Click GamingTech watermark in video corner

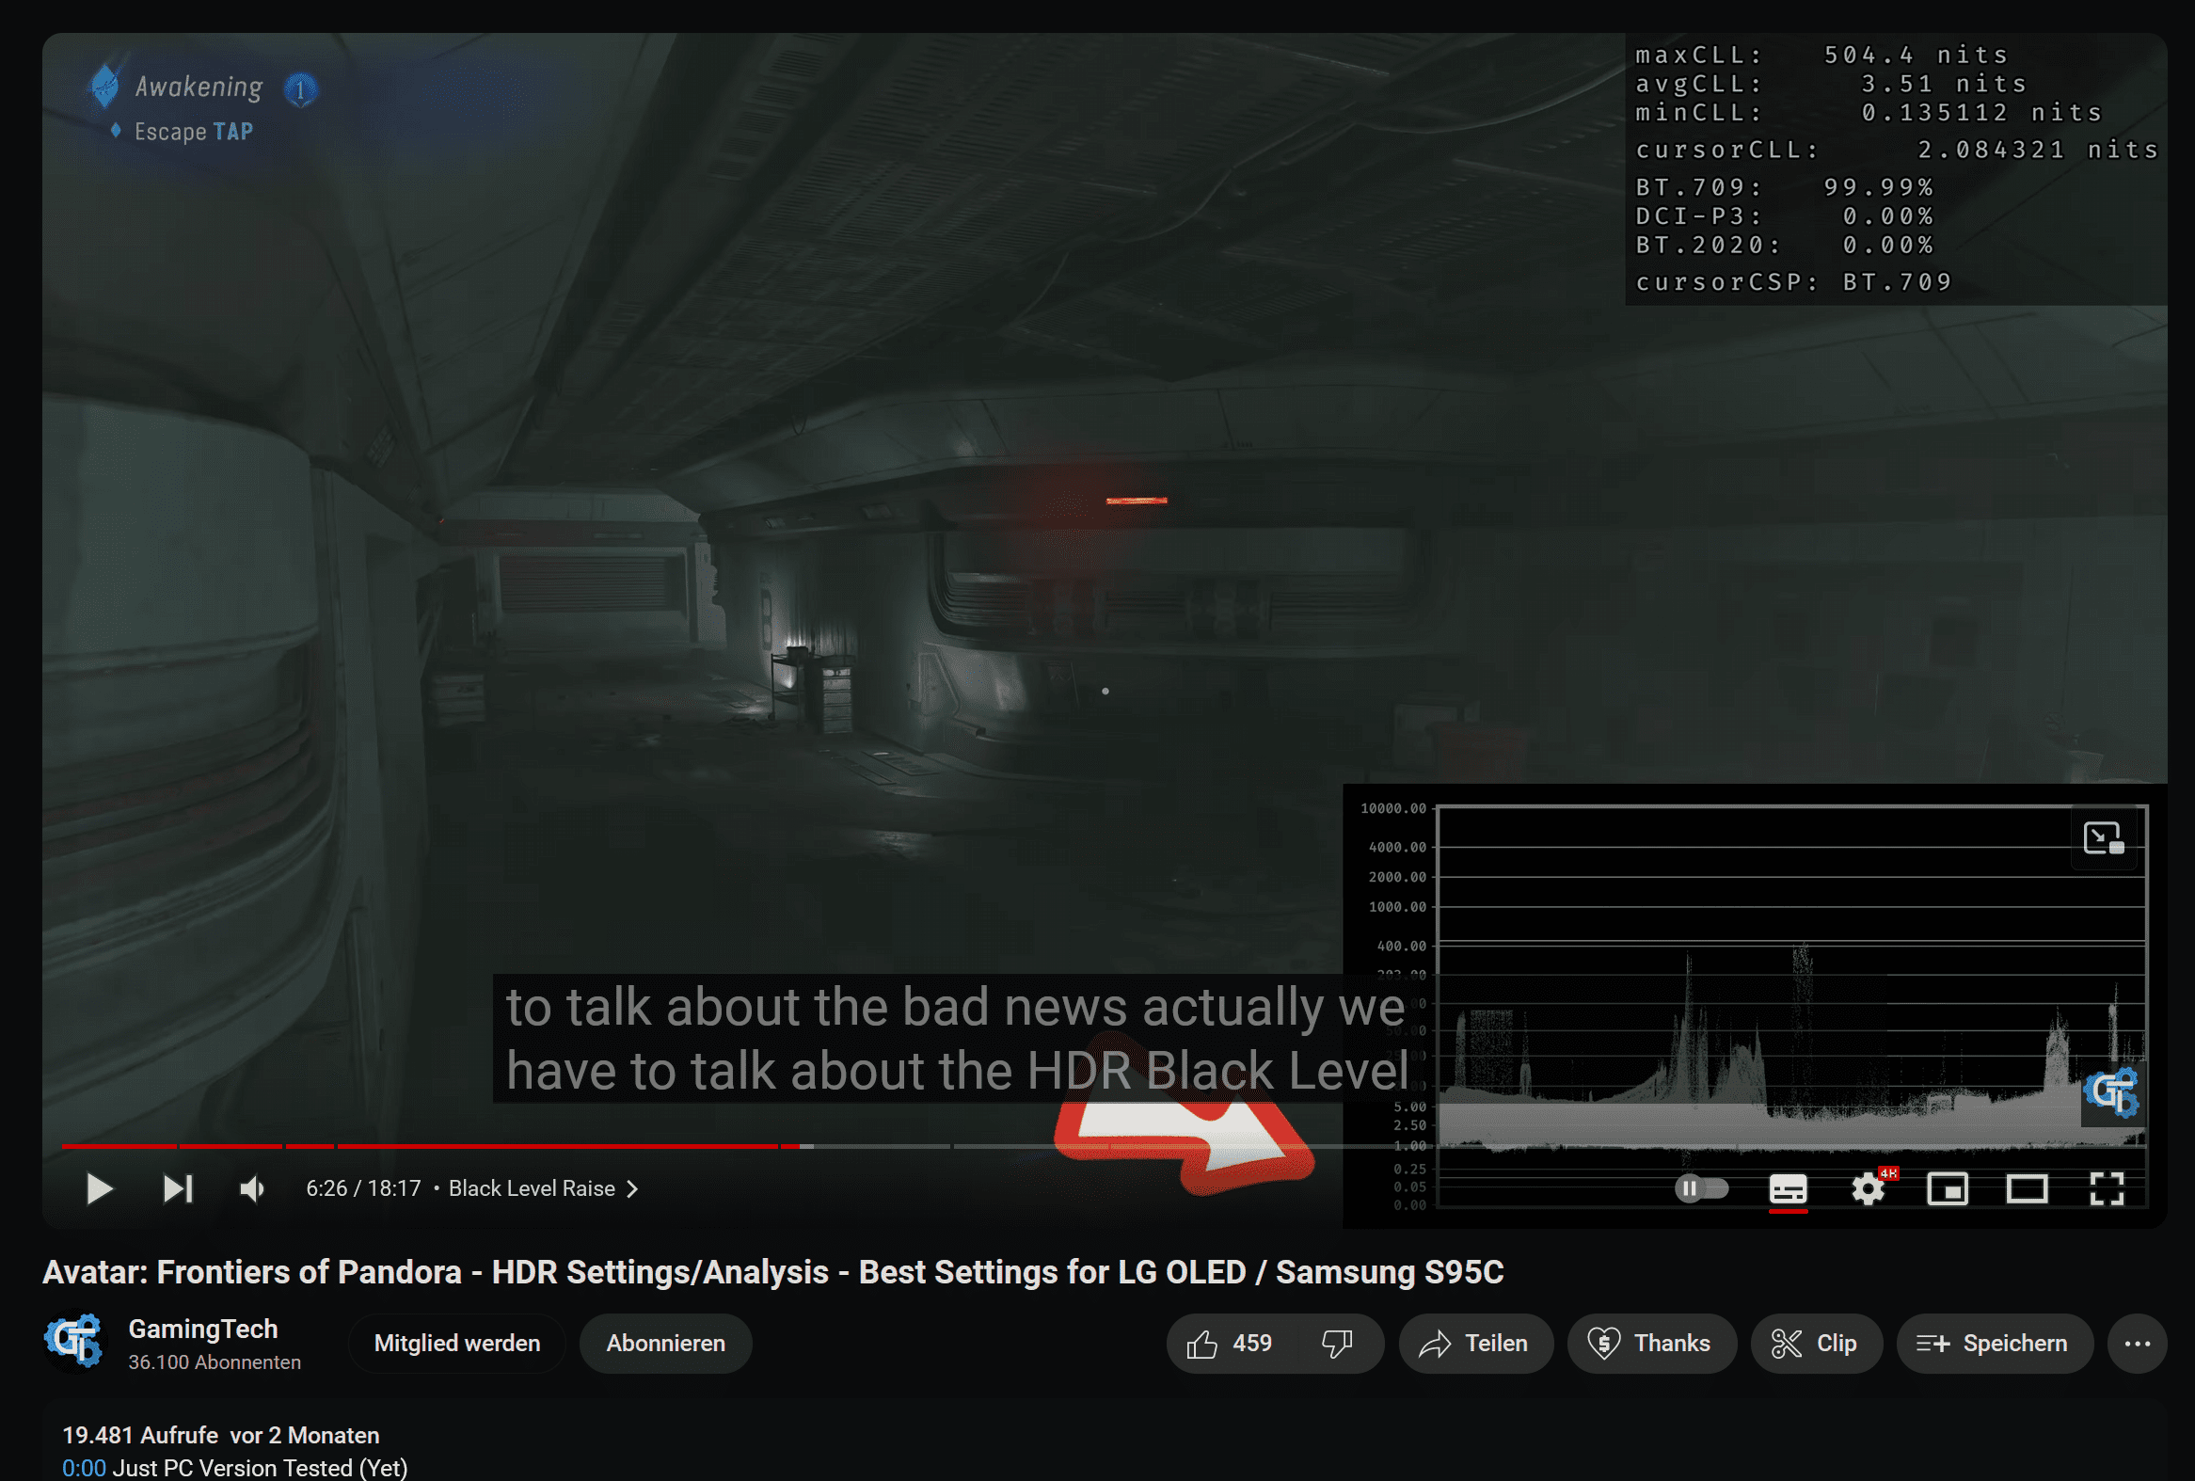pos(2112,1092)
